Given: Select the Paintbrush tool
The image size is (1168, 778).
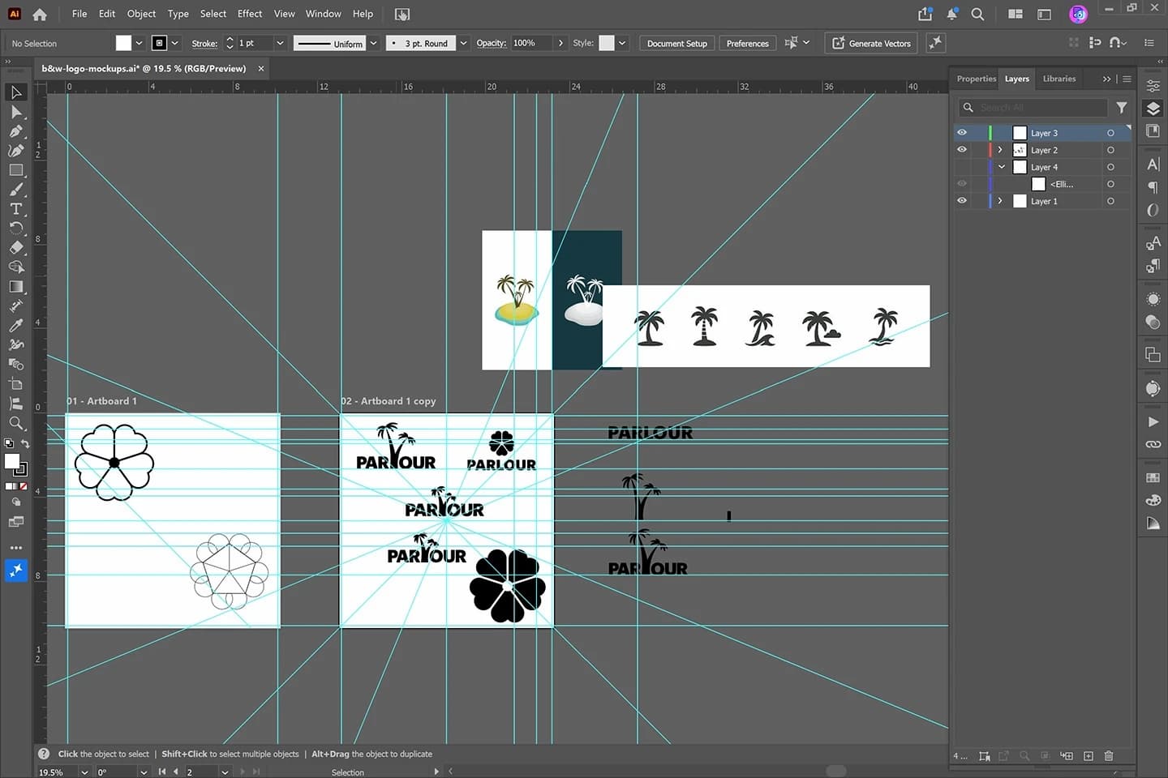Looking at the screenshot, I should 16,190.
